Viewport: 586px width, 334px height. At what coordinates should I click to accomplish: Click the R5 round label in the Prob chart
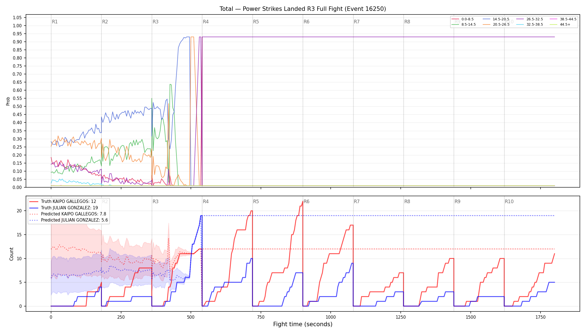256,22
